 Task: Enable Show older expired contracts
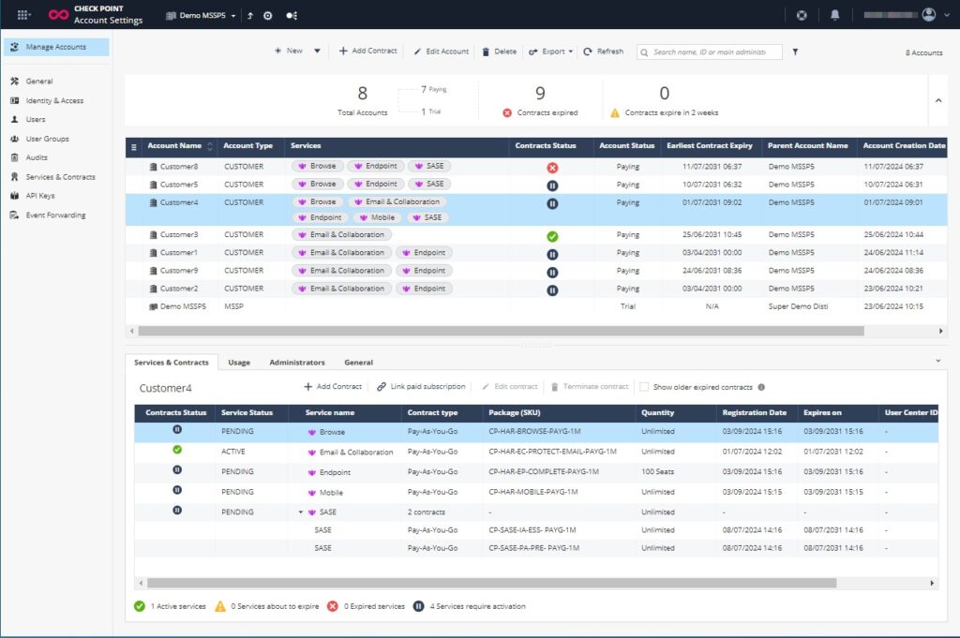click(x=644, y=386)
